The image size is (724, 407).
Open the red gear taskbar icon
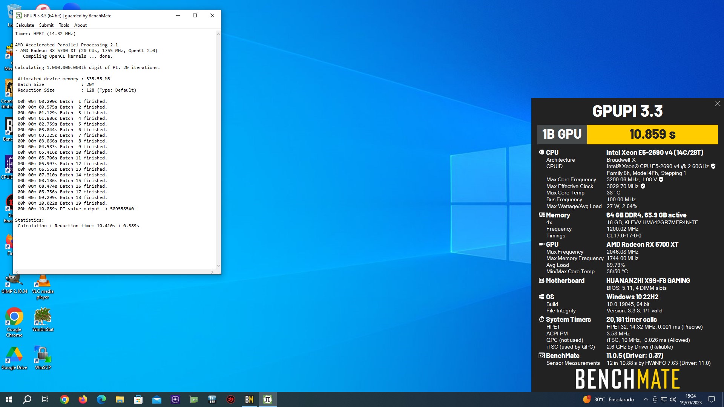231,399
